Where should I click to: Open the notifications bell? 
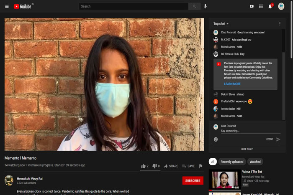[270, 7]
